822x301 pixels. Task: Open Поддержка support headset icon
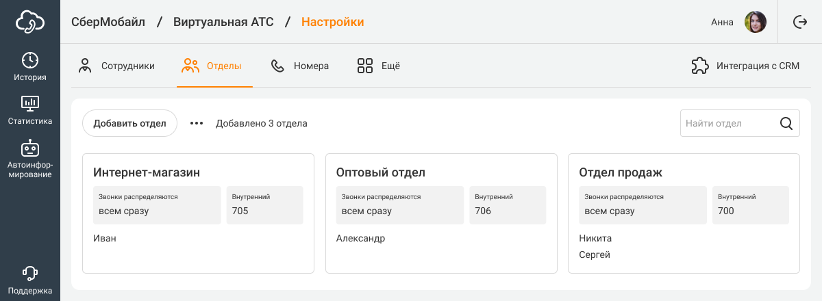tap(30, 280)
